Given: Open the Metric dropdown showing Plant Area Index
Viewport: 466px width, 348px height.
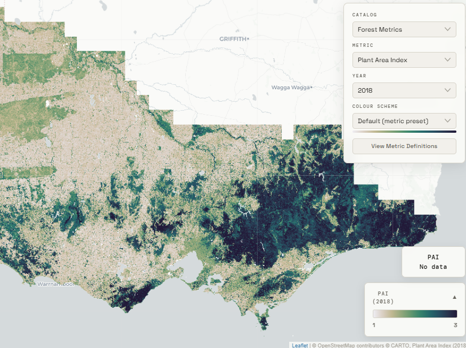Looking at the screenshot, I should [404, 60].
